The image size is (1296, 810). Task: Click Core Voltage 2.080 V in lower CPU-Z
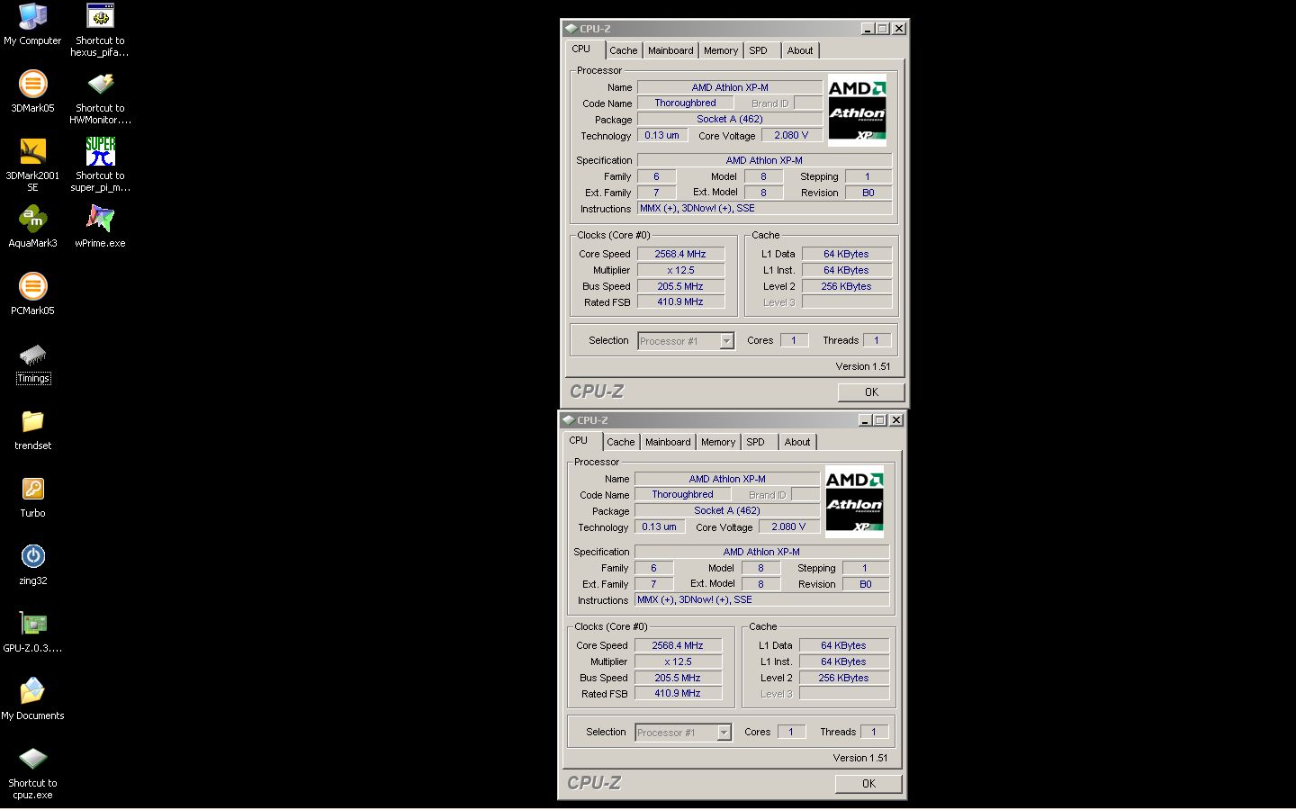(x=788, y=526)
